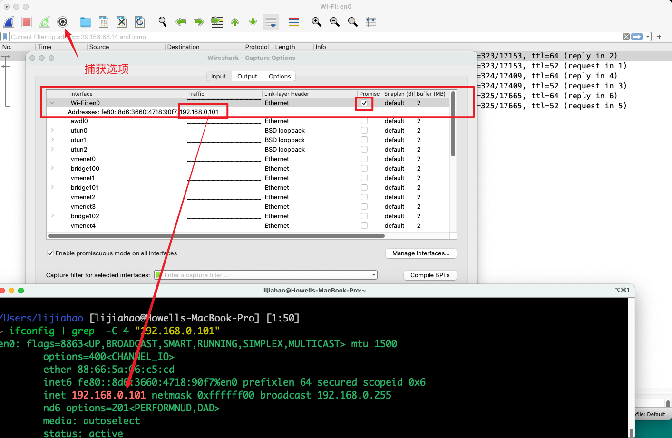Toggle packet list colorization
The height and width of the screenshot is (438, 672).
point(294,22)
